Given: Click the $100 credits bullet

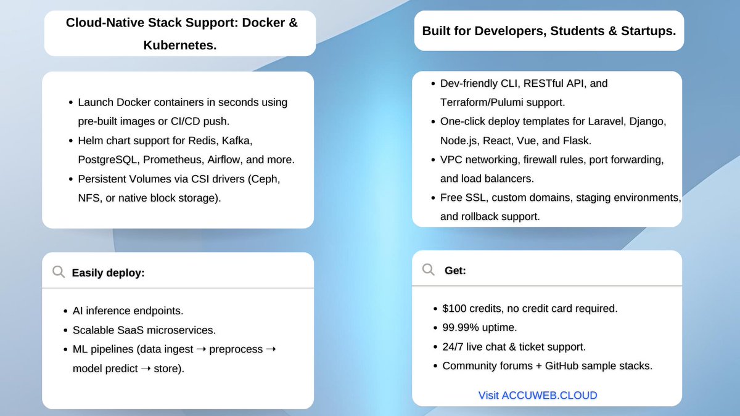Looking at the screenshot, I should point(525,308).
